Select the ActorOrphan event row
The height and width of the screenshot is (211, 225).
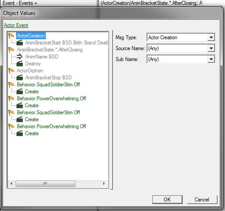(x=30, y=71)
